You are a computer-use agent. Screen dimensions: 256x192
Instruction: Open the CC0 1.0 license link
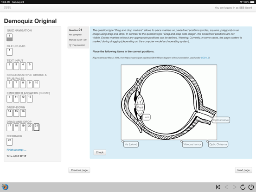(x=205, y=58)
